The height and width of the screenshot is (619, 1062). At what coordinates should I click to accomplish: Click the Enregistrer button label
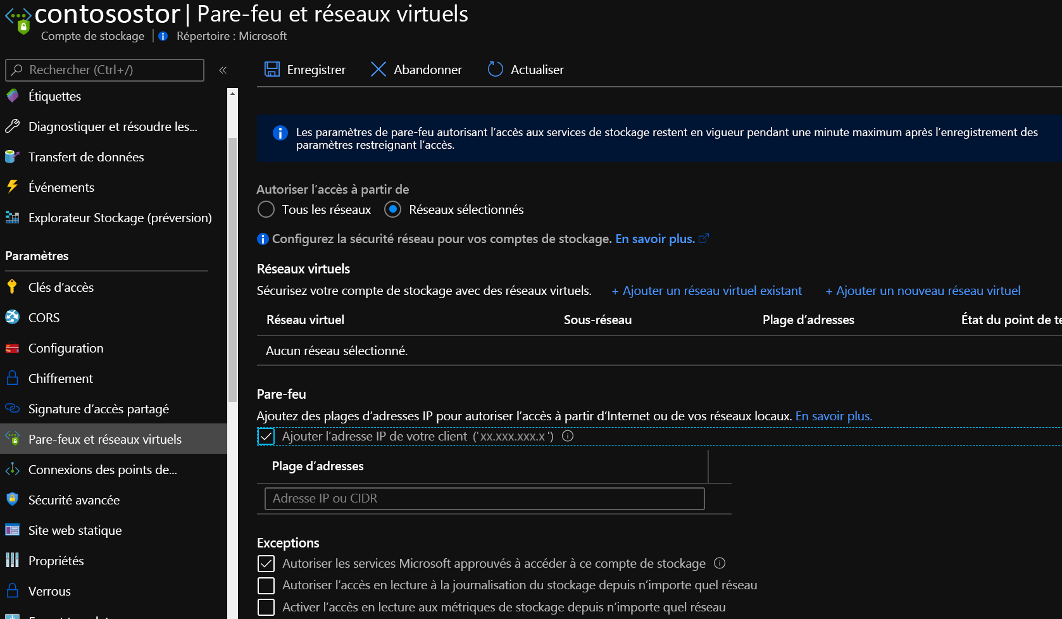pos(316,70)
